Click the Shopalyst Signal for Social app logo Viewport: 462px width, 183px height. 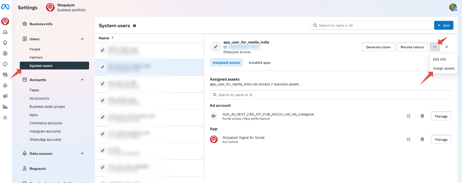214,139
